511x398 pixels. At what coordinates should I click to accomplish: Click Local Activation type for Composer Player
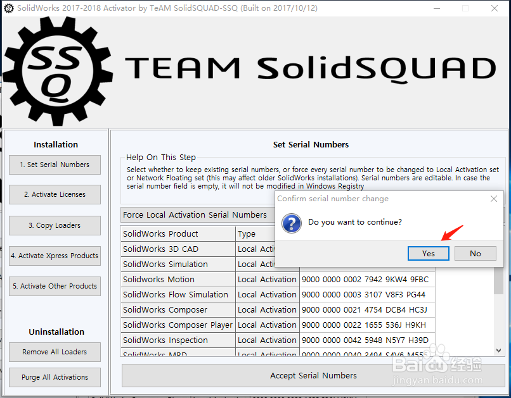tap(268, 325)
